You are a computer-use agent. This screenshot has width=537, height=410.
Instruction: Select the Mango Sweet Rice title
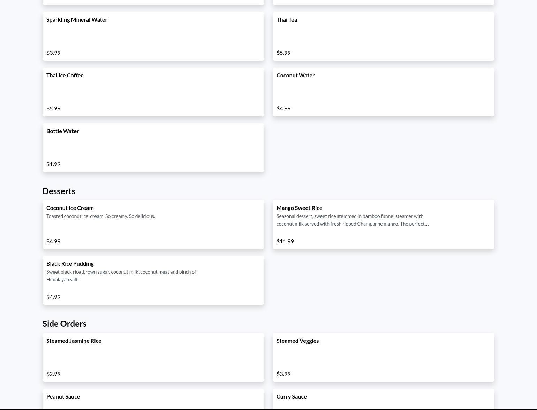tap(299, 208)
